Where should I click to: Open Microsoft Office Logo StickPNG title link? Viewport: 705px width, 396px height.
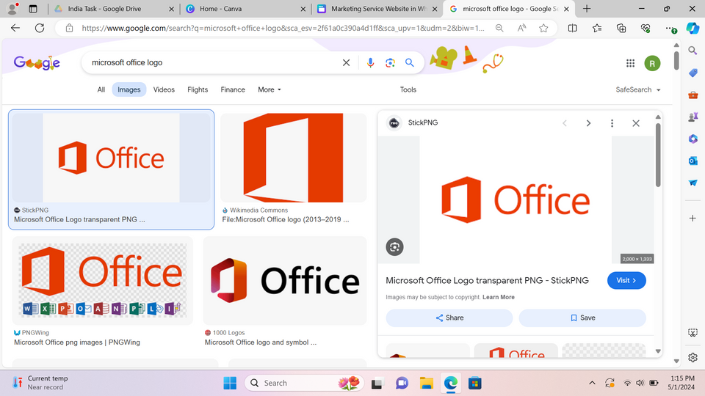coord(487,281)
